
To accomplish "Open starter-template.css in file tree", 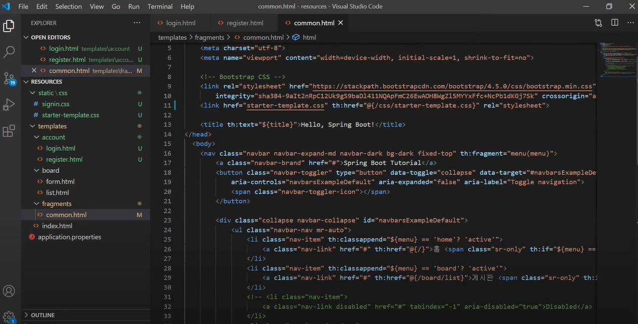I will tap(70, 115).
